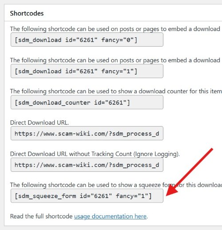The image size is (222, 230).
Task: Click id="6261" in the counter shortcode
Action: click(x=110, y=103)
